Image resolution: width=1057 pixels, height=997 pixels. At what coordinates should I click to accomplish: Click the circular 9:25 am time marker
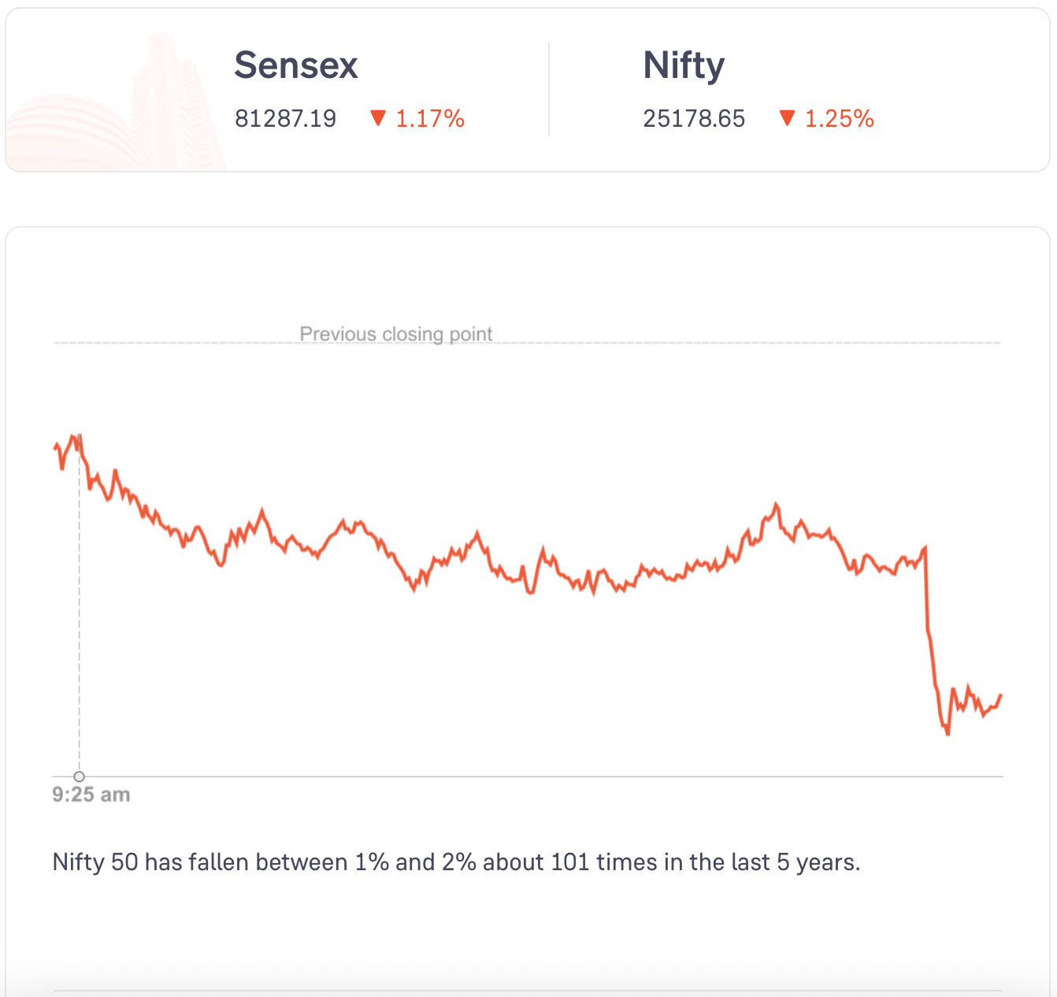79,776
